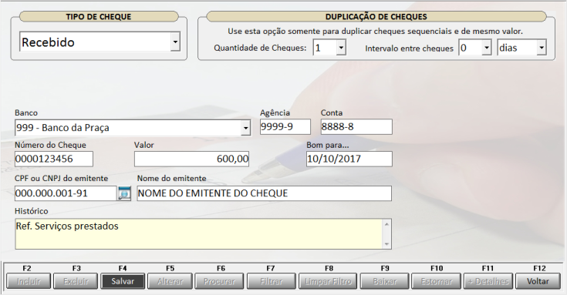Screen dimensions: 567x295
Task: Expand the Quantidade de Cheques dropdown
Action: pos(341,48)
